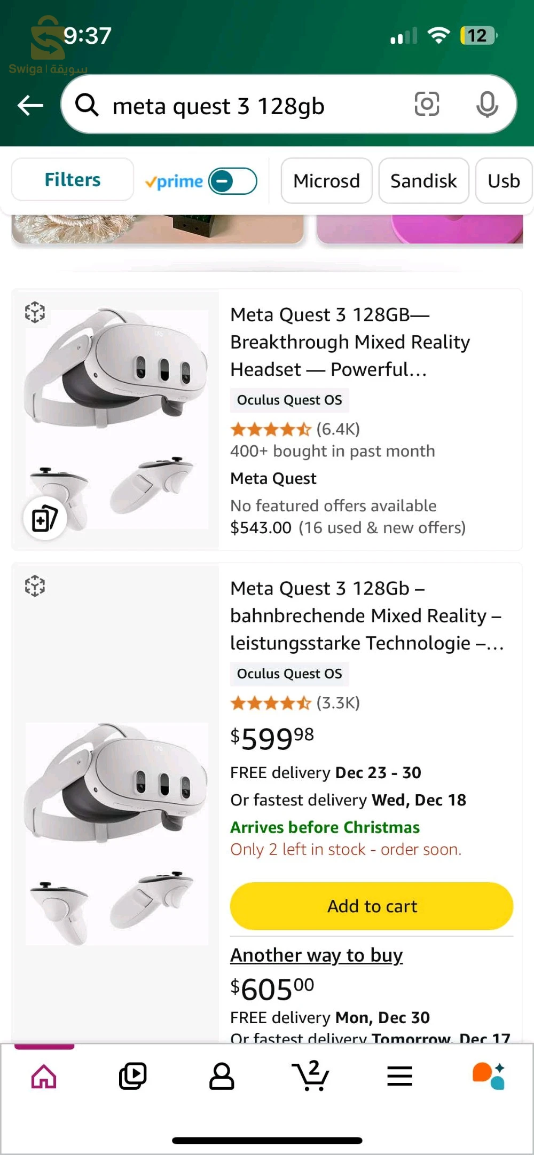
Task: Open the second Meta Quest 3 product image
Action: [116, 833]
